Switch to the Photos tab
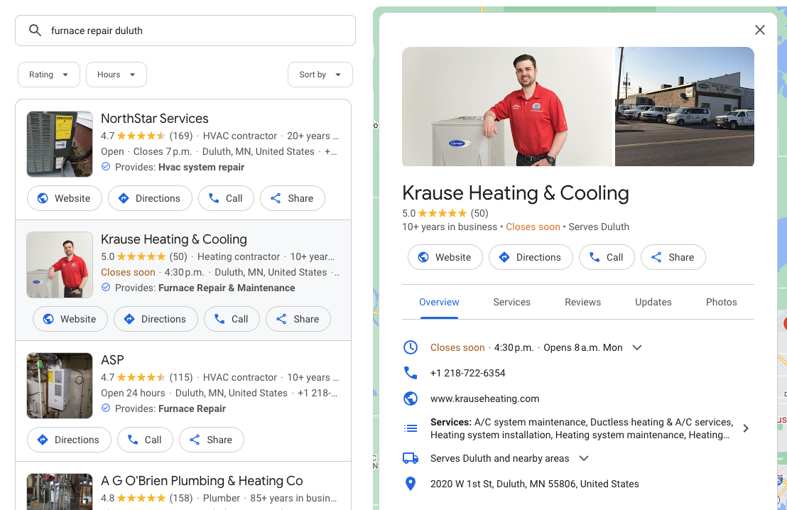The image size is (787, 510). 721,302
